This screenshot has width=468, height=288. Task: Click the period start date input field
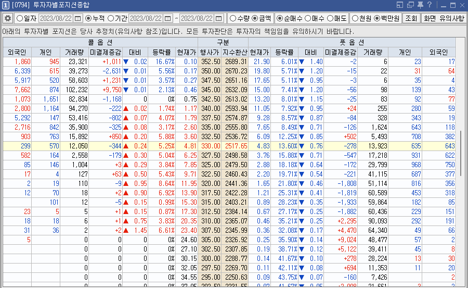[x=146, y=19]
